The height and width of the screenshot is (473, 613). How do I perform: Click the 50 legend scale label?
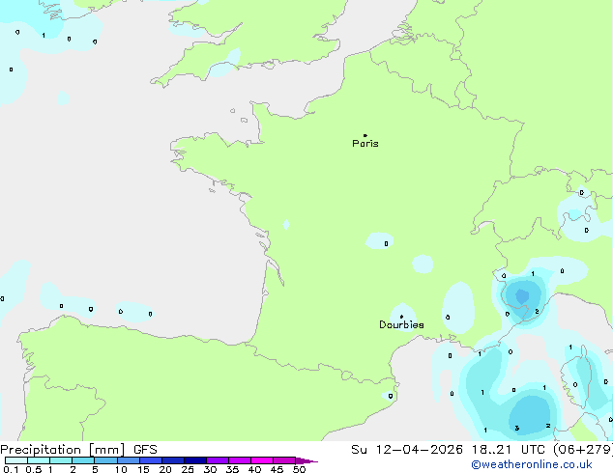pos(299,469)
